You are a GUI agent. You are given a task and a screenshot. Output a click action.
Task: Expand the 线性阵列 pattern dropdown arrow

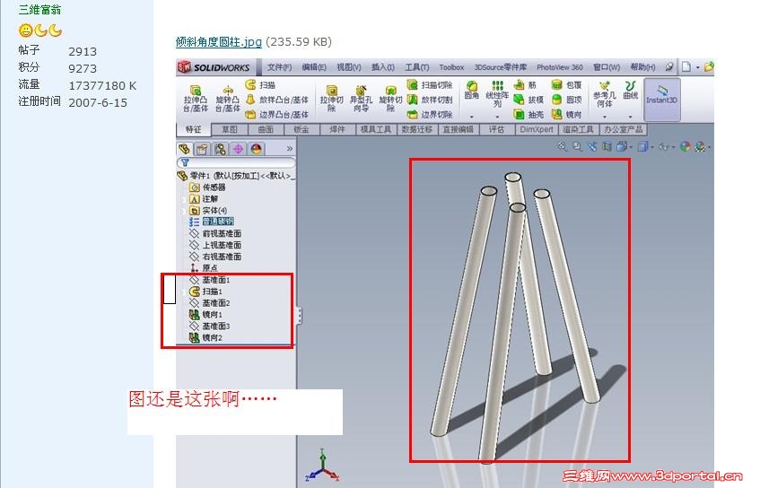(x=497, y=117)
